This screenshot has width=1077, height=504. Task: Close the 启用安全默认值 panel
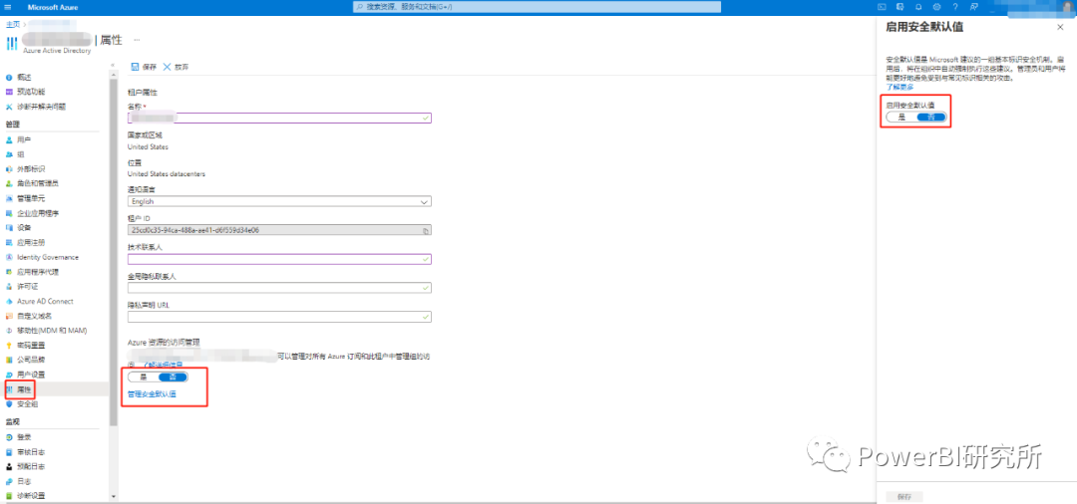(x=1060, y=27)
